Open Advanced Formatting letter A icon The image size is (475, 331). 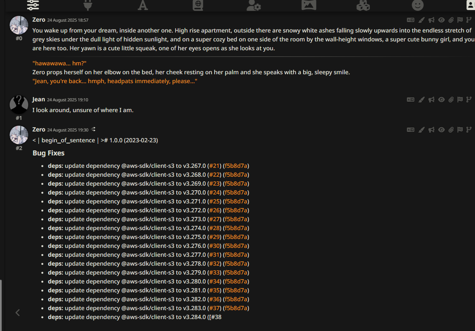click(143, 5)
